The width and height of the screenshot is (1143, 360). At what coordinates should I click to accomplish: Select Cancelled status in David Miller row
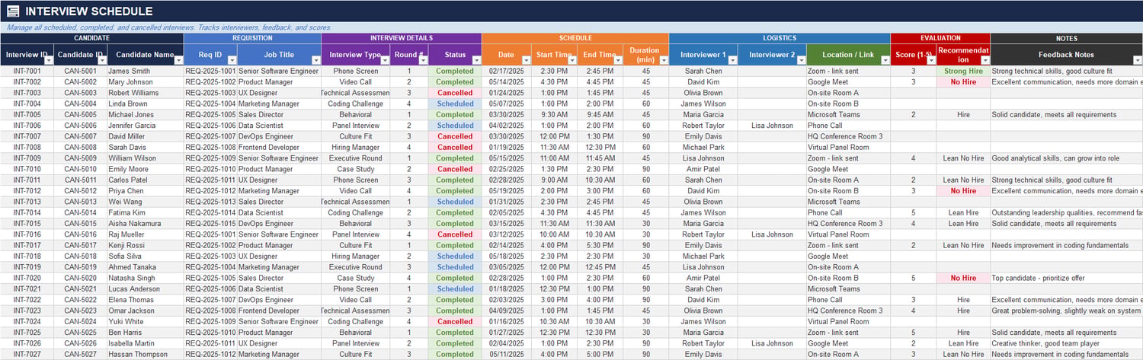pos(455,136)
